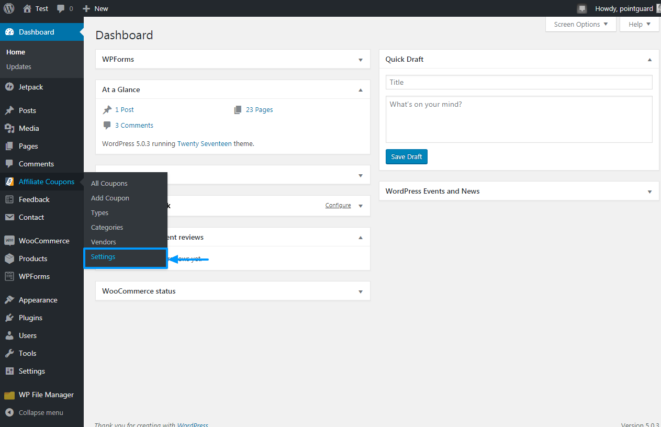Click the Quick Draft Title field
The image size is (661, 427).
point(519,82)
